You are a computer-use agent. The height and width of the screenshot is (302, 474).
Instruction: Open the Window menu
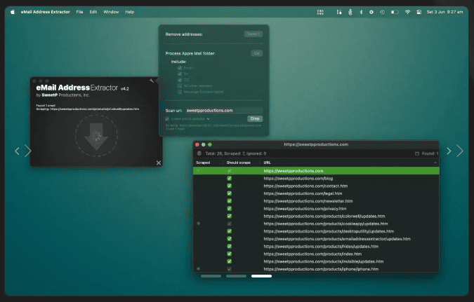(x=111, y=12)
